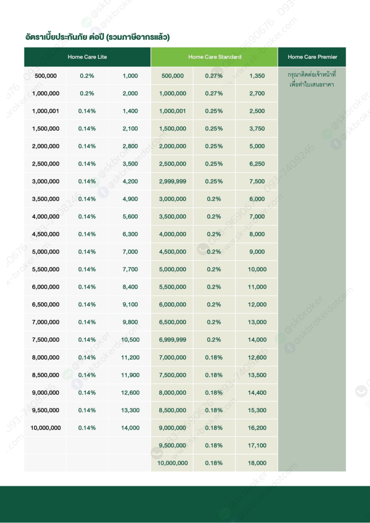Click the 3,750 premium in Standard
370x523 pixels.
pos(257,129)
